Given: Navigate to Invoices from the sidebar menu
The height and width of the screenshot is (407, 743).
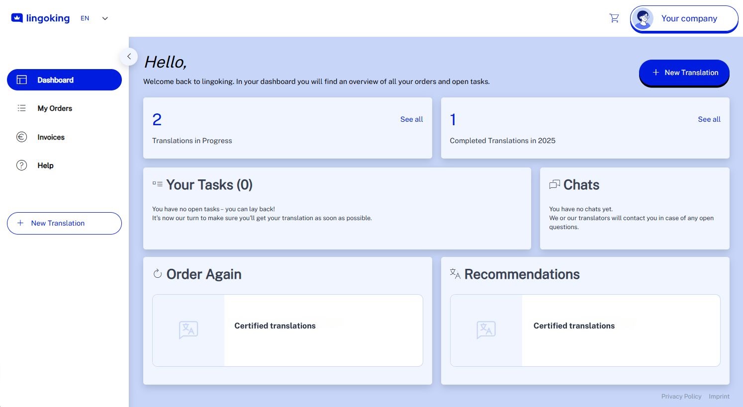Looking at the screenshot, I should tap(51, 137).
